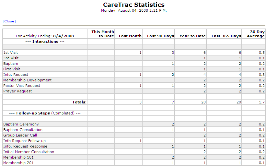Click the Pastor Visit Request row label
The width and height of the screenshot is (266, 166).
tap(22, 86)
